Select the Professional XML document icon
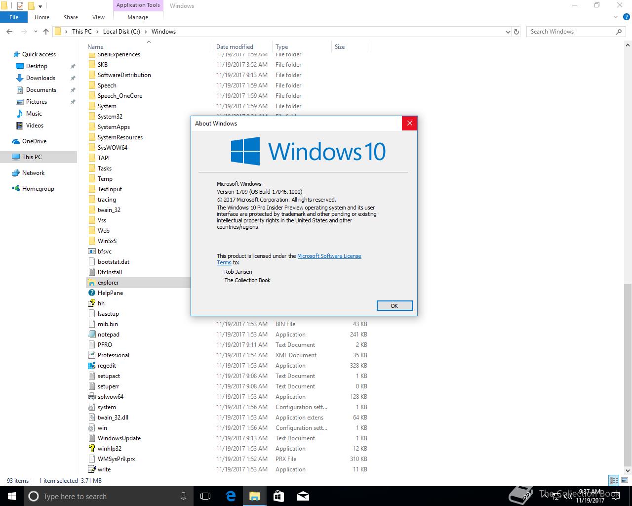 91,355
